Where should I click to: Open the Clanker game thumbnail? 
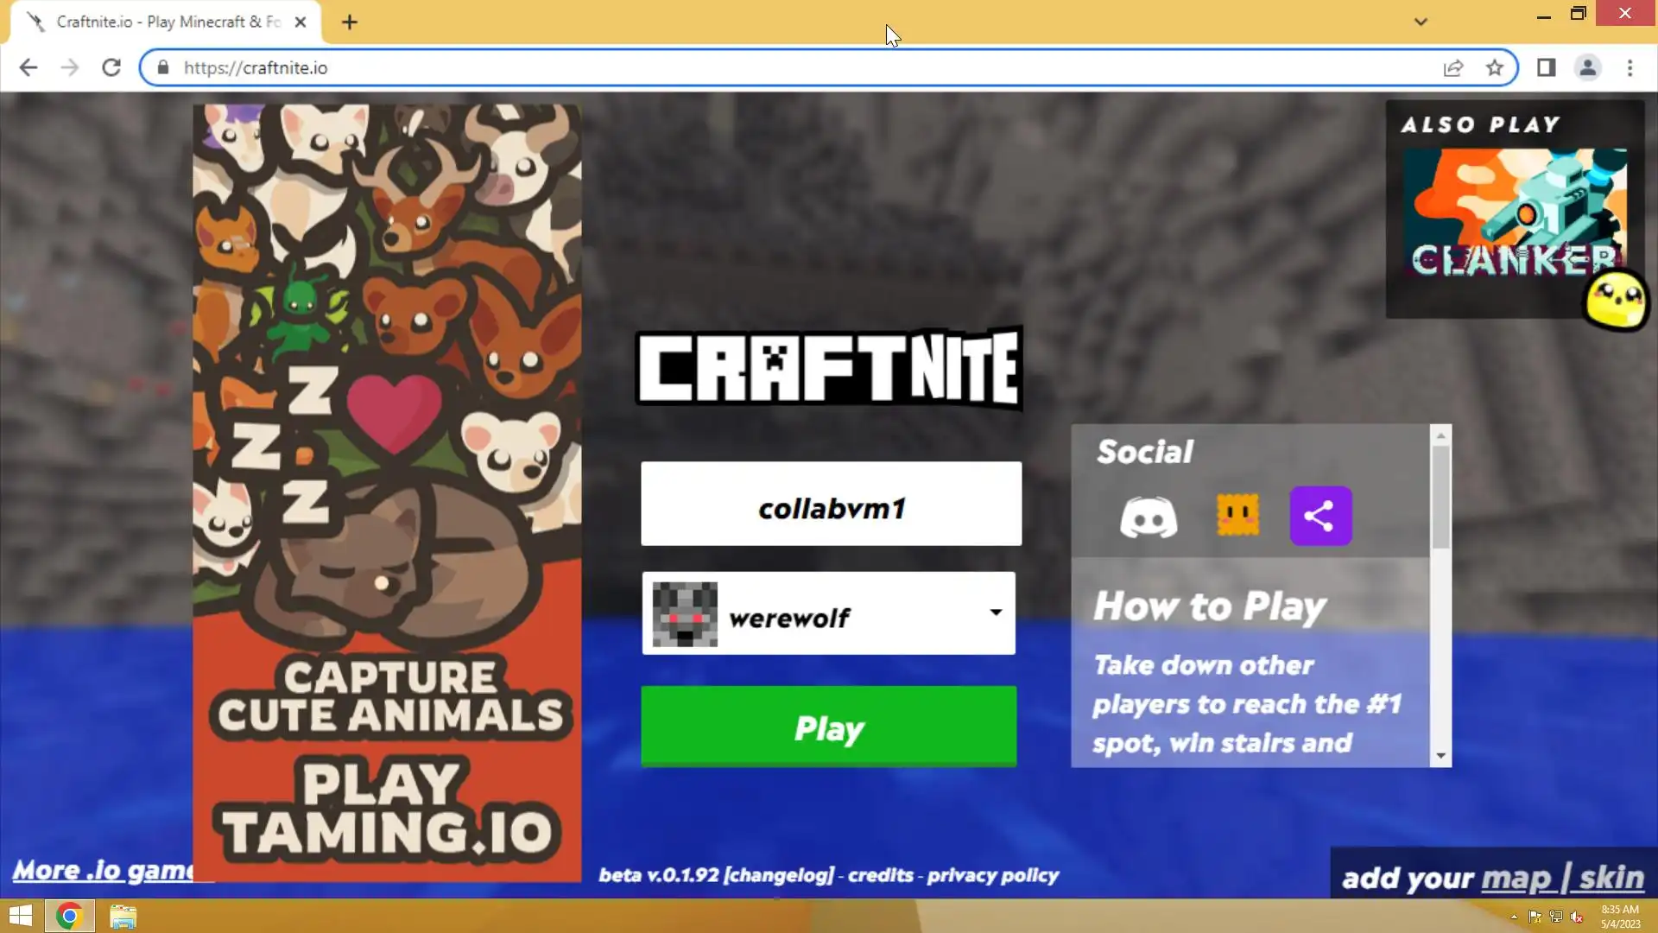(x=1514, y=212)
